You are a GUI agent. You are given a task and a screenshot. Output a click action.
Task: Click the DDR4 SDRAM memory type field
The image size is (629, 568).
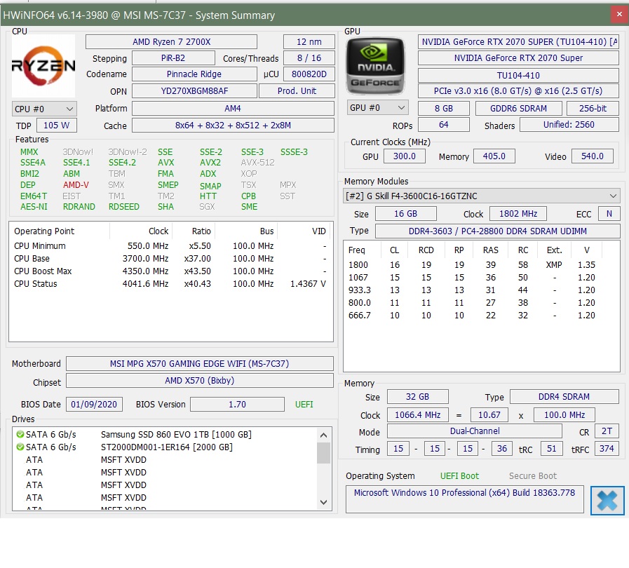tap(564, 397)
